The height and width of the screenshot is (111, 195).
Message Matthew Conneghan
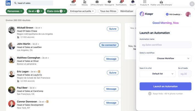click(111, 59)
